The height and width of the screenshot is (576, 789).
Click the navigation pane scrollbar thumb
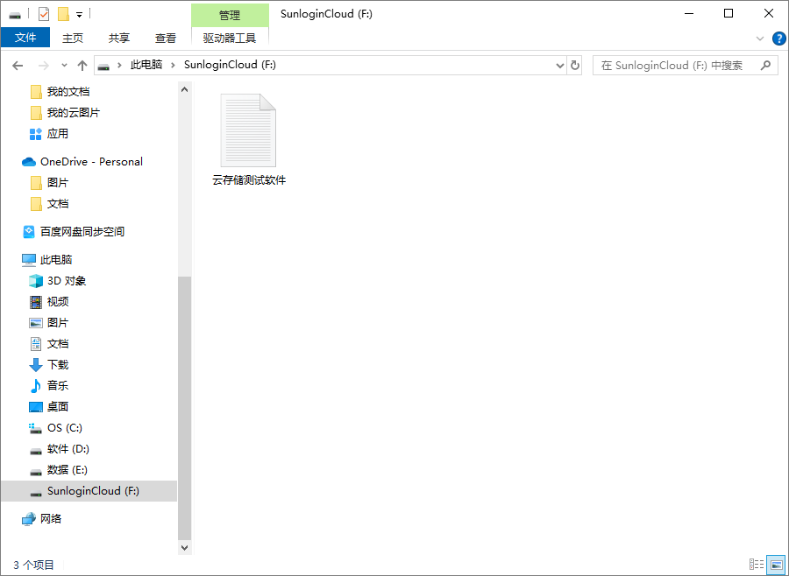point(184,408)
